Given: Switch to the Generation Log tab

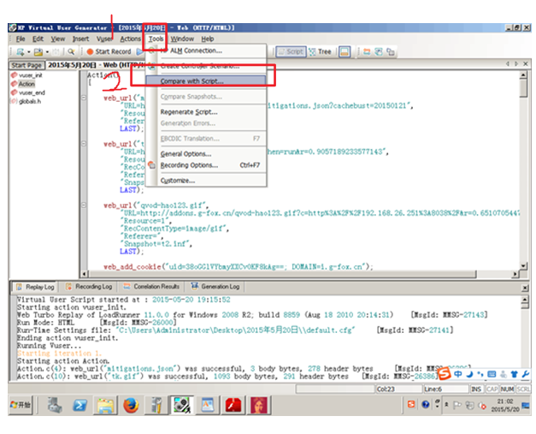Looking at the screenshot, I should tap(215, 287).
